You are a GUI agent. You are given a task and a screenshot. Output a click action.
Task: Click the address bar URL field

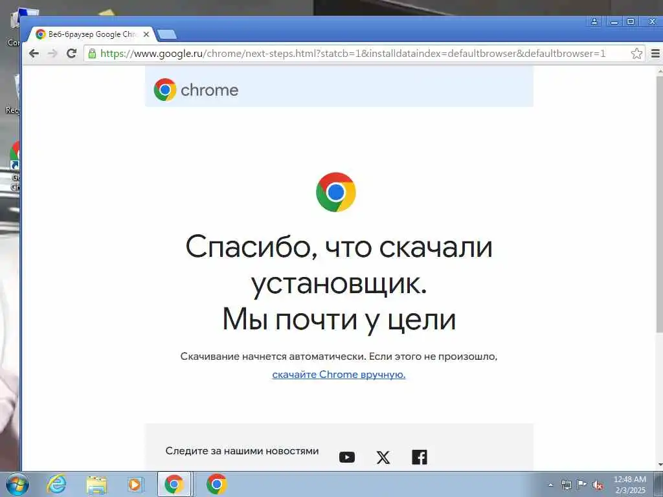[x=353, y=53]
